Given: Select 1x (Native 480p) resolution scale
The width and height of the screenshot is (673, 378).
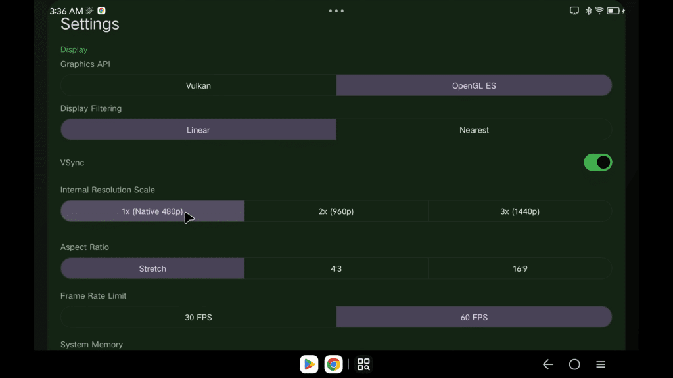Looking at the screenshot, I should (x=152, y=211).
